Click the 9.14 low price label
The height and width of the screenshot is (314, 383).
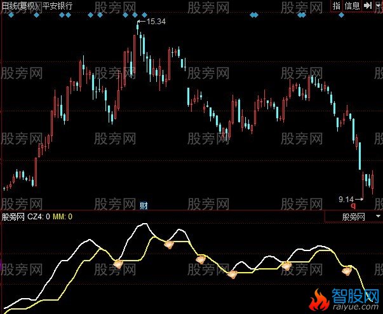pos(346,200)
